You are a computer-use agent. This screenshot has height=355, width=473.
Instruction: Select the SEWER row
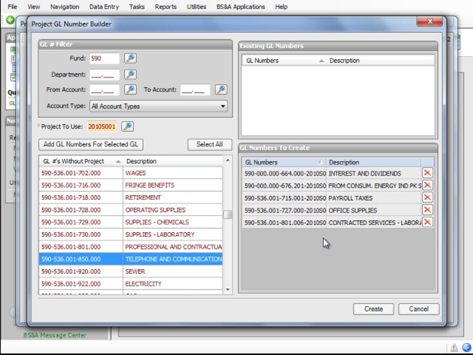131,271
